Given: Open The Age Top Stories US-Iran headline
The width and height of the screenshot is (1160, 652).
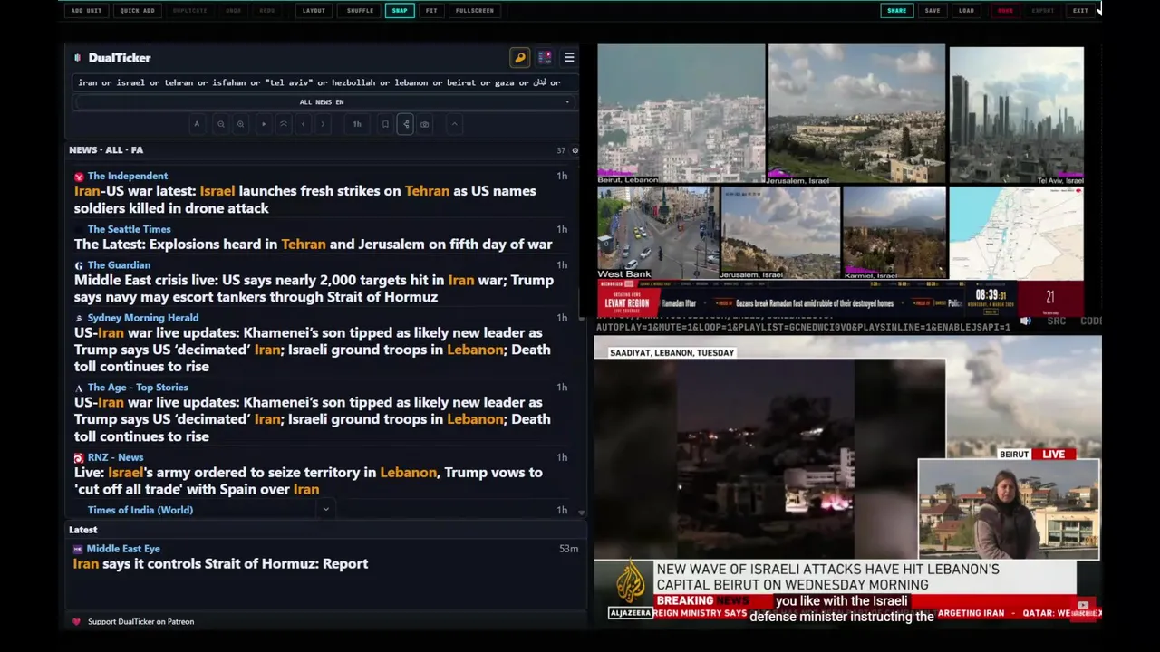Looking at the screenshot, I should coord(312,419).
